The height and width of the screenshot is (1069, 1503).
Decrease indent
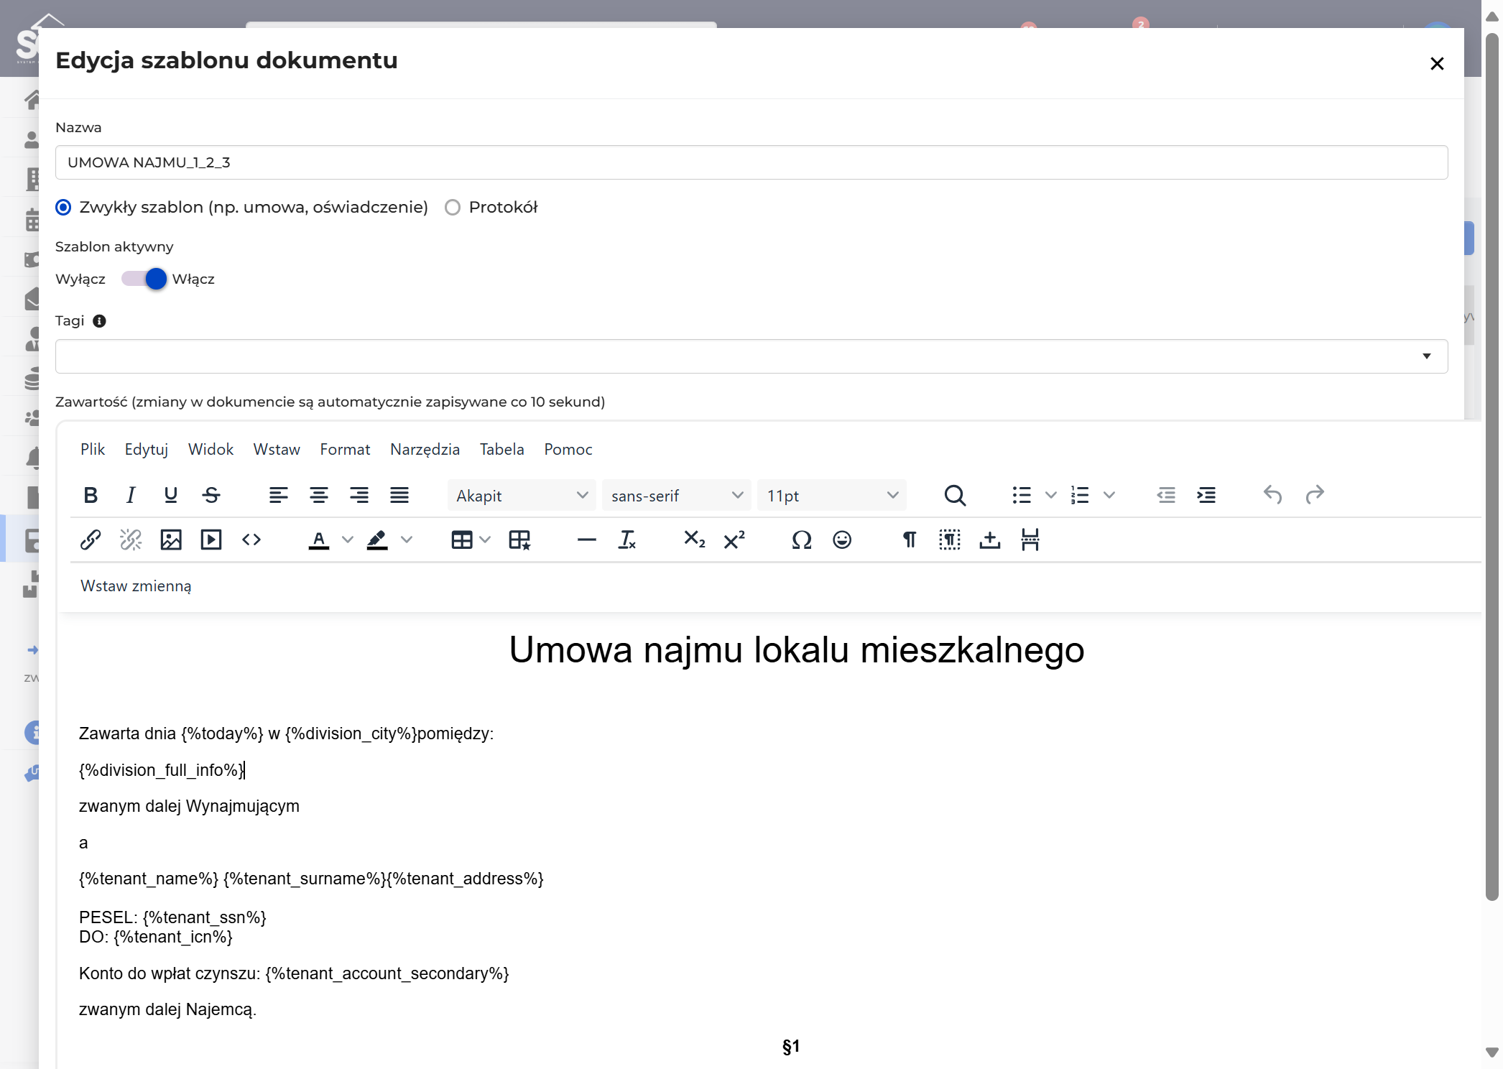[x=1166, y=495]
